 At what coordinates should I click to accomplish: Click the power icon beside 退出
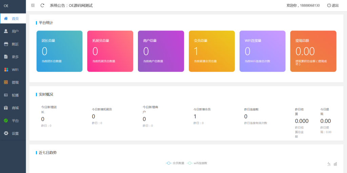[x=329, y=5]
